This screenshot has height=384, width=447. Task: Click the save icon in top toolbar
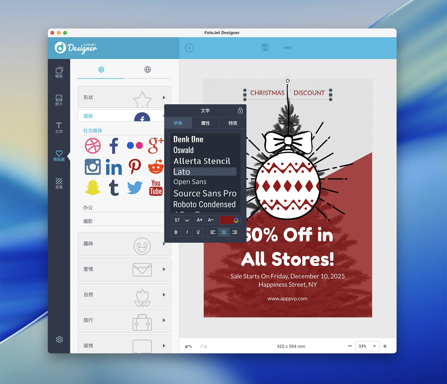click(265, 48)
